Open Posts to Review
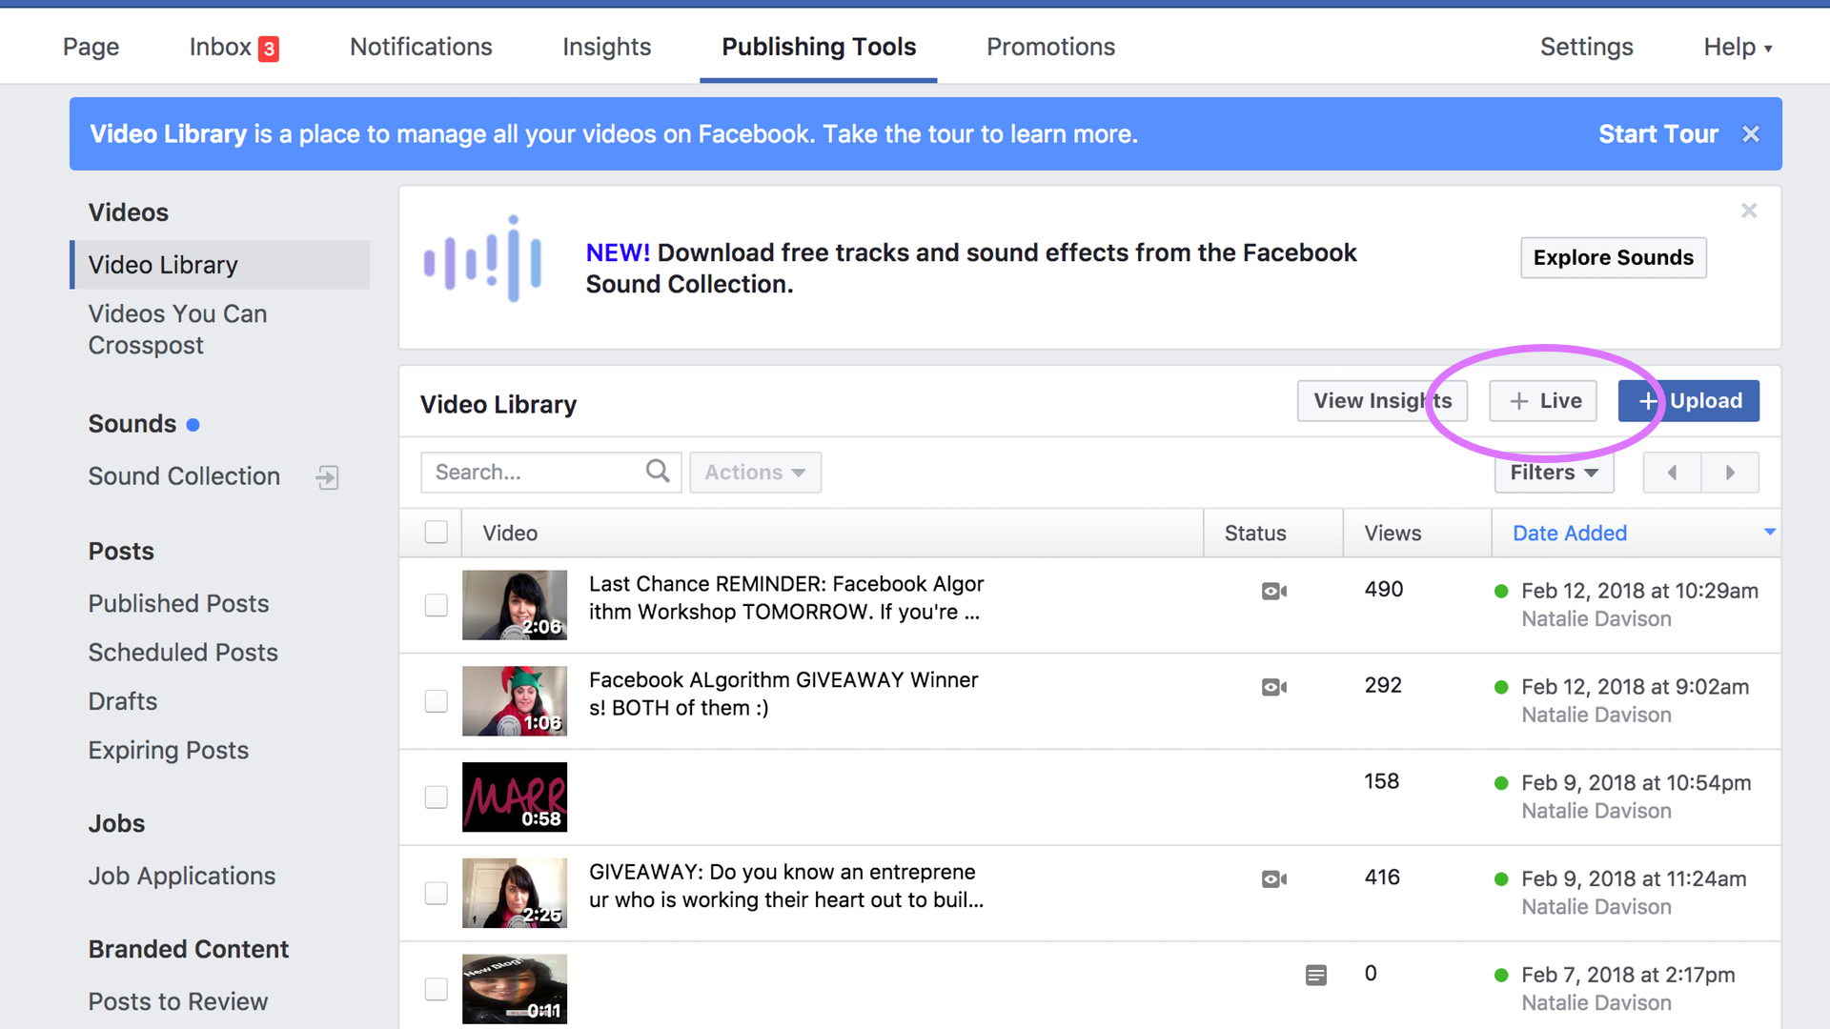Image resolution: width=1830 pixels, height=1029 pixels. [x=178, y=1002]
